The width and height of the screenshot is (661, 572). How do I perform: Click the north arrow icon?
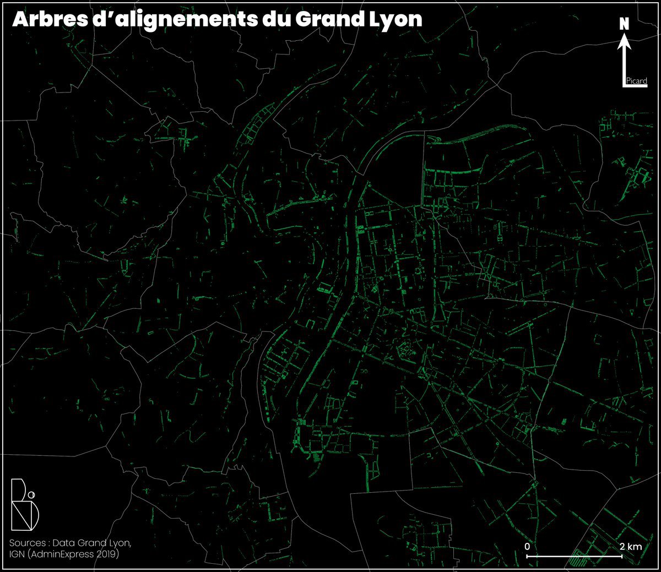pos(624,59)
